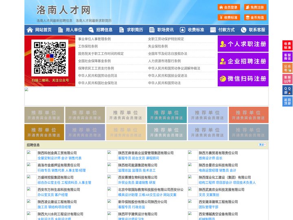
Task: Click the 洛南人才网最新招聘信息 header link
Action: coord(55,21)
